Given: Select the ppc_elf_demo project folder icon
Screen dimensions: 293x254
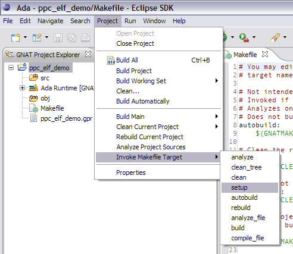Looking at the screenshot, I should coord(22,67).
